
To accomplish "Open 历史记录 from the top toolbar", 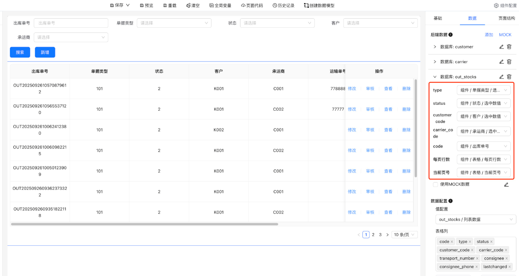I will 283,6.
